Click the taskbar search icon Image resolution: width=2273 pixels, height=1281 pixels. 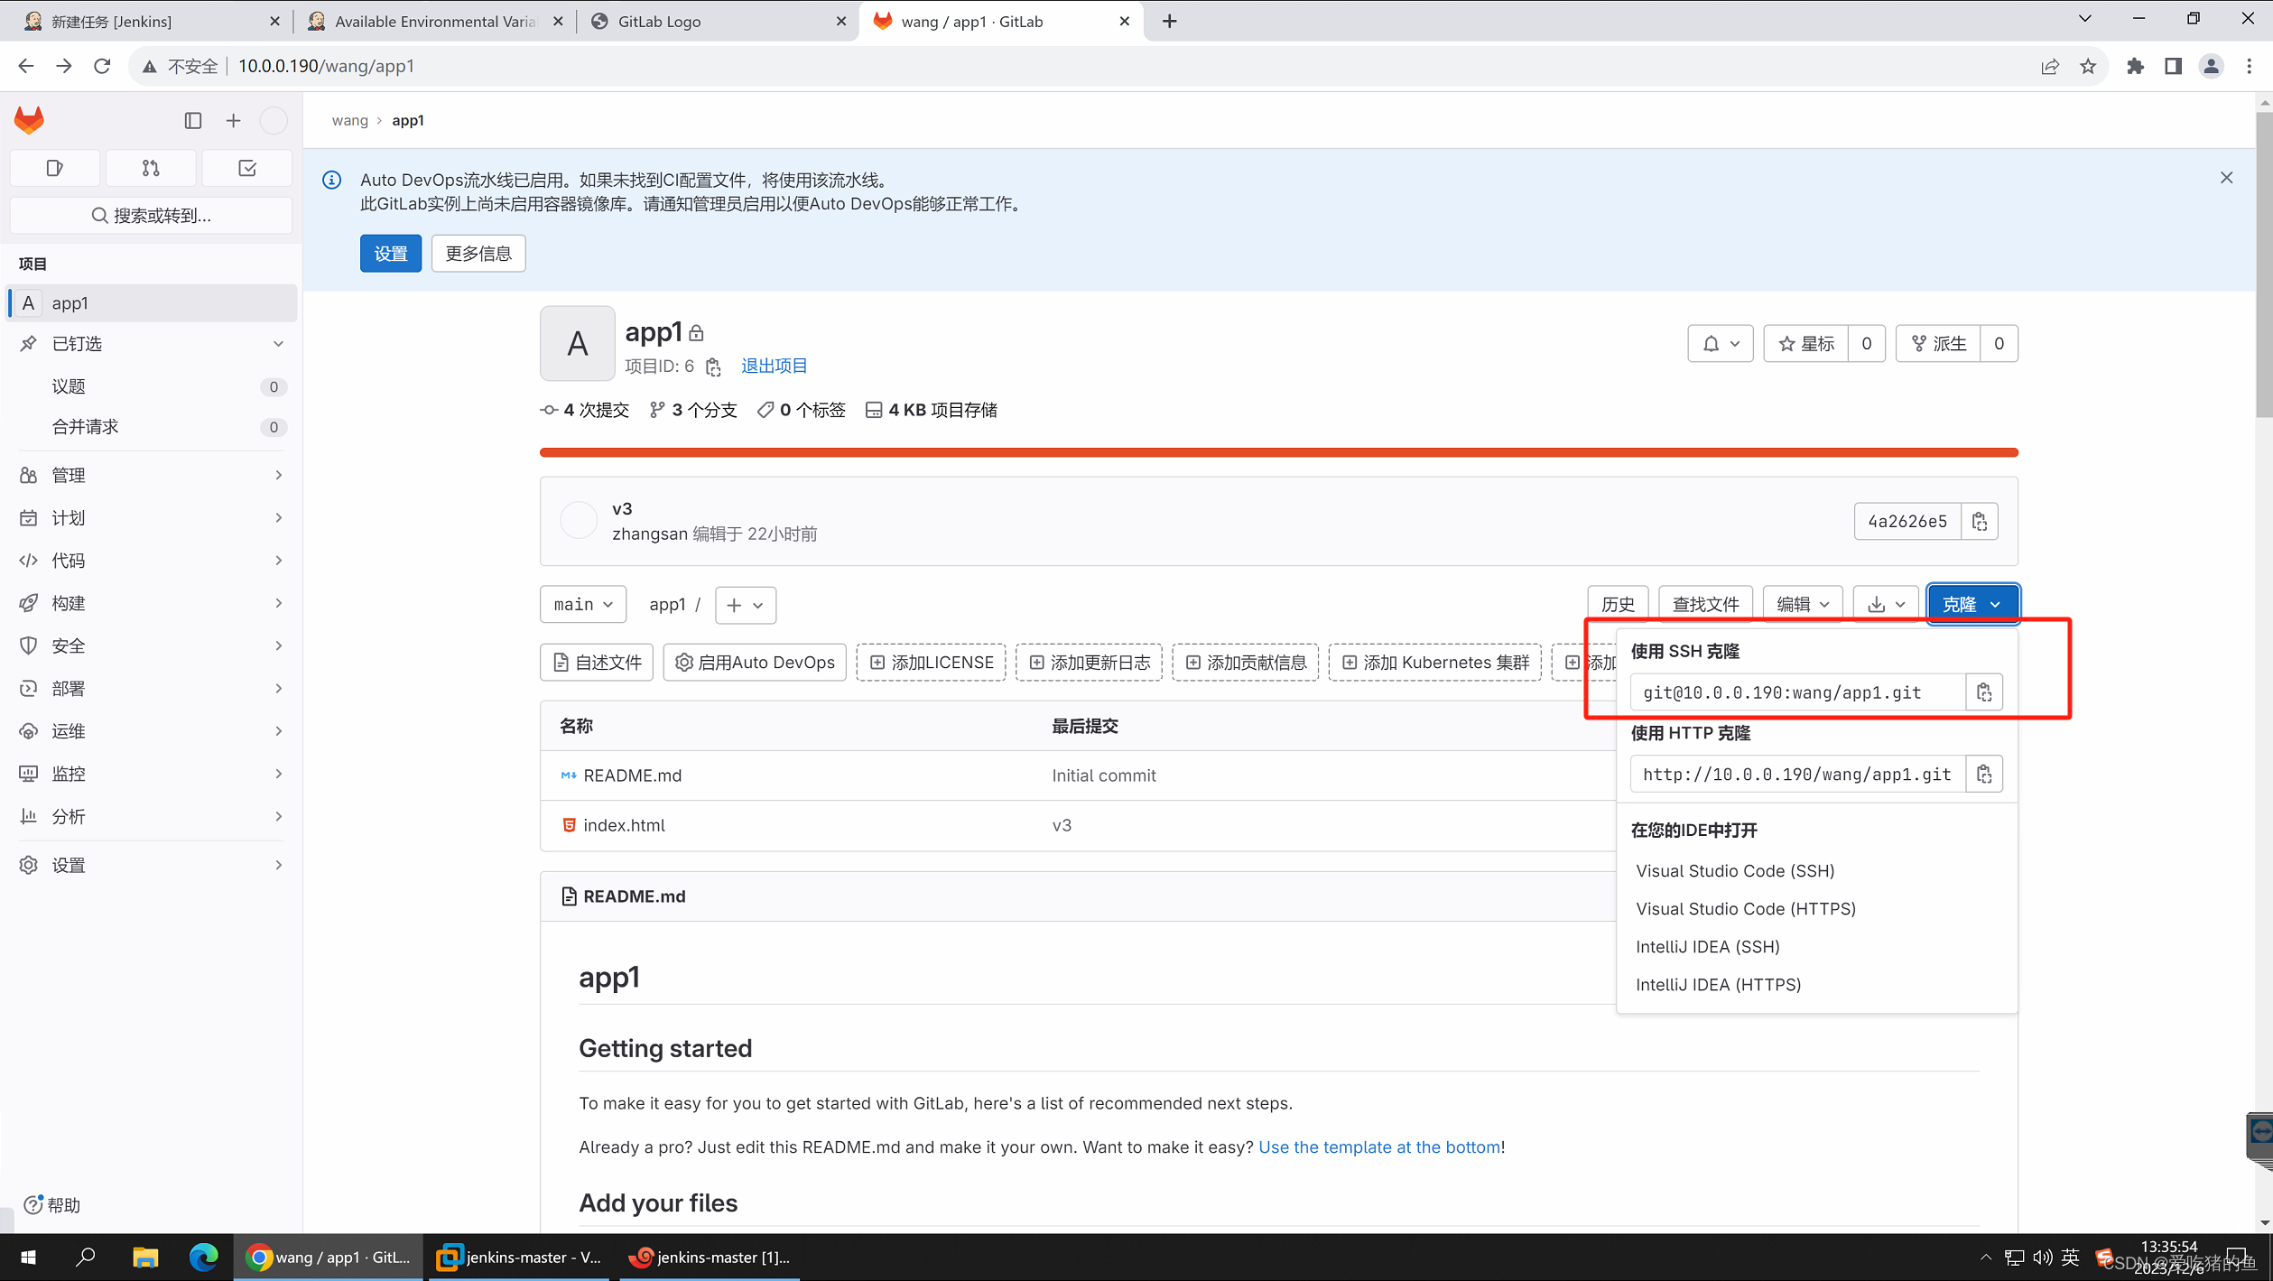point(86,1257)
